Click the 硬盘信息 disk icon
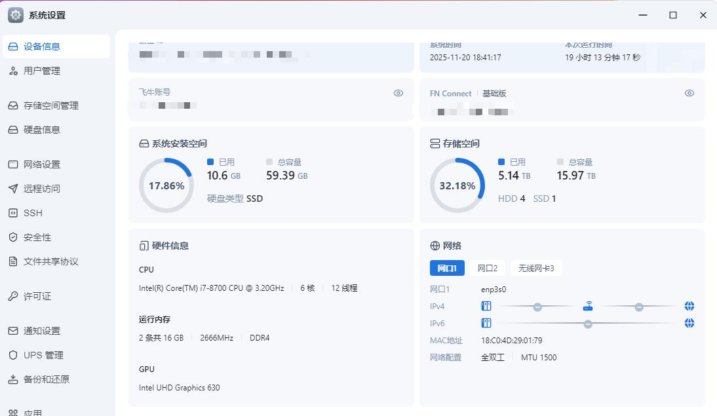 [x=14, y=129]
